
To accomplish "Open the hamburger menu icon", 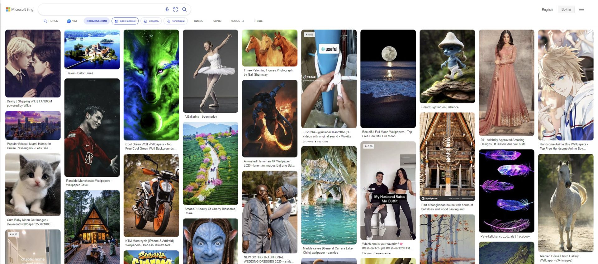I will point(581,9).
